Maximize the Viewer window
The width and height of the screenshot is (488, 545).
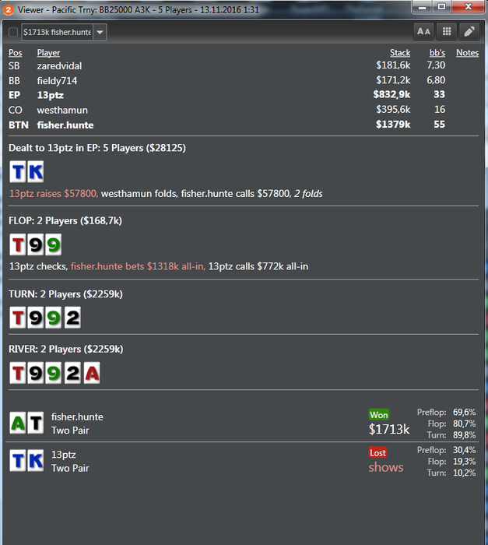pyautogui.click(x=441, y=6)
